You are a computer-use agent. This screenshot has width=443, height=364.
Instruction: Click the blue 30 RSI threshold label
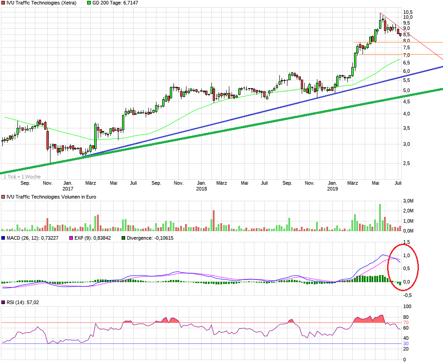(406, 343)
